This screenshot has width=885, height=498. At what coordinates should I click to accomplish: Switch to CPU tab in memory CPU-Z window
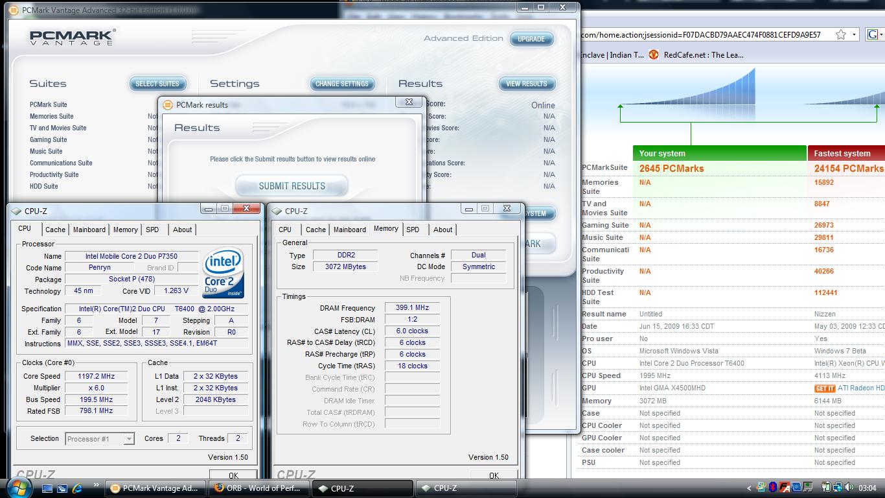coord(285,230)
